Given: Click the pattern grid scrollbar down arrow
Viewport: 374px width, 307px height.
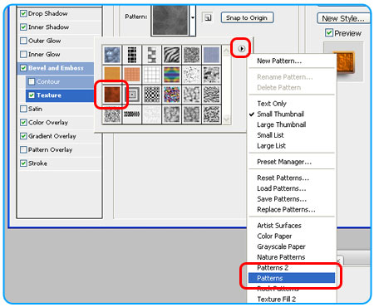Looking at the screenshot, I should (x=226, y=119).
